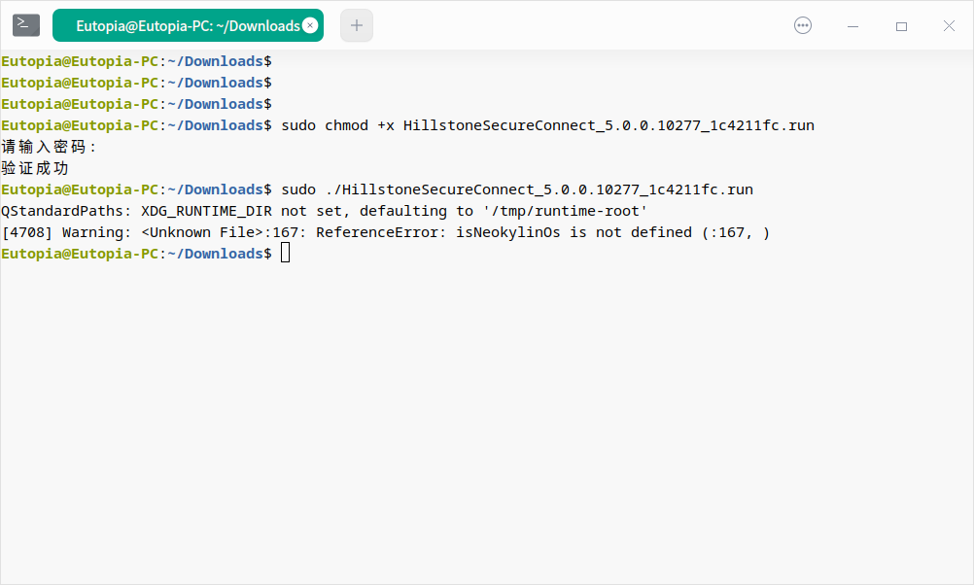Open a new terminal tab with plus button

[357, 25]
